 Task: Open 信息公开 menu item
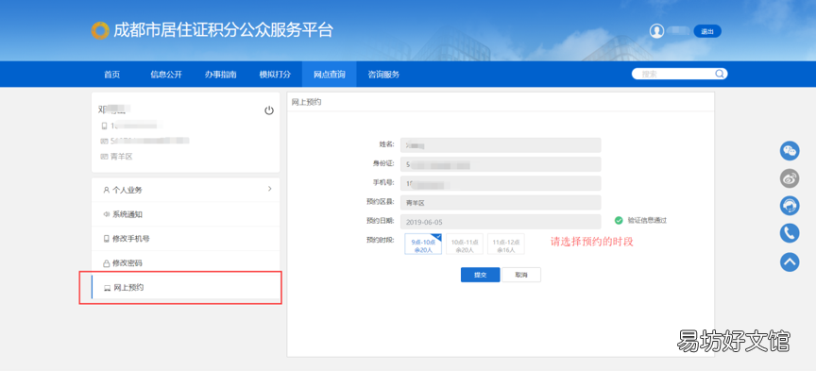point(166,75)
